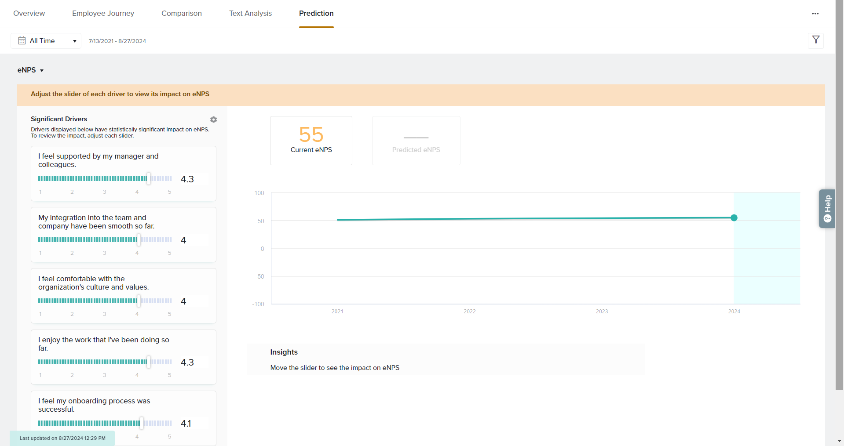Click the 2024 data point on chart
This screenshot has width=844, height=446.
tap(734, 218)
